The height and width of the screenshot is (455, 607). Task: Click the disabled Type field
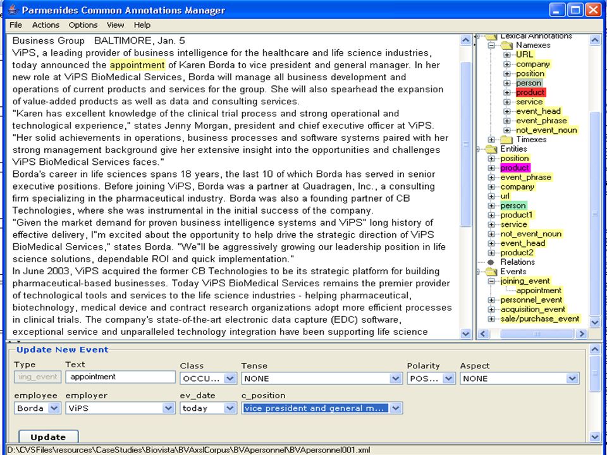coord(37,377)
